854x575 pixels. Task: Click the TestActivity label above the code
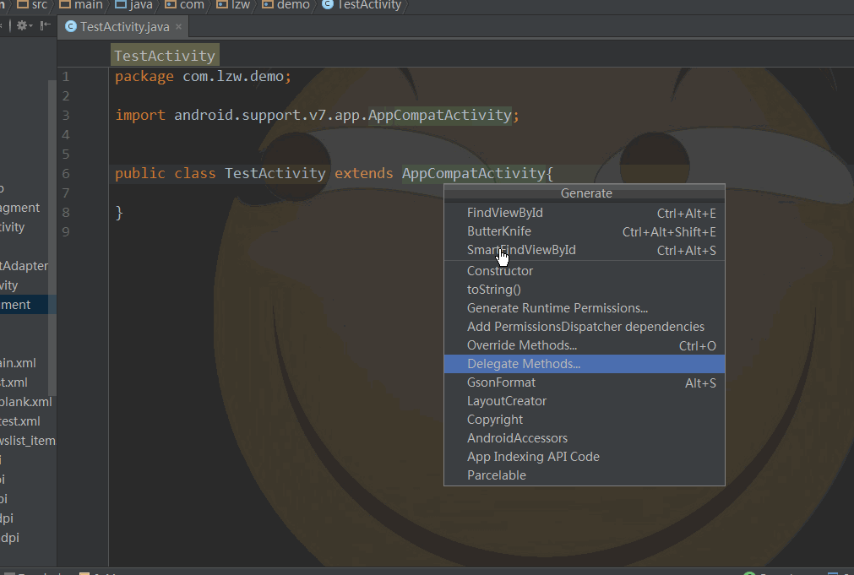pos(165,55)
